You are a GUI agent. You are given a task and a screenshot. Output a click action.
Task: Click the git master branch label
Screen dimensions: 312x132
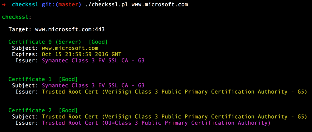point(62,5)
